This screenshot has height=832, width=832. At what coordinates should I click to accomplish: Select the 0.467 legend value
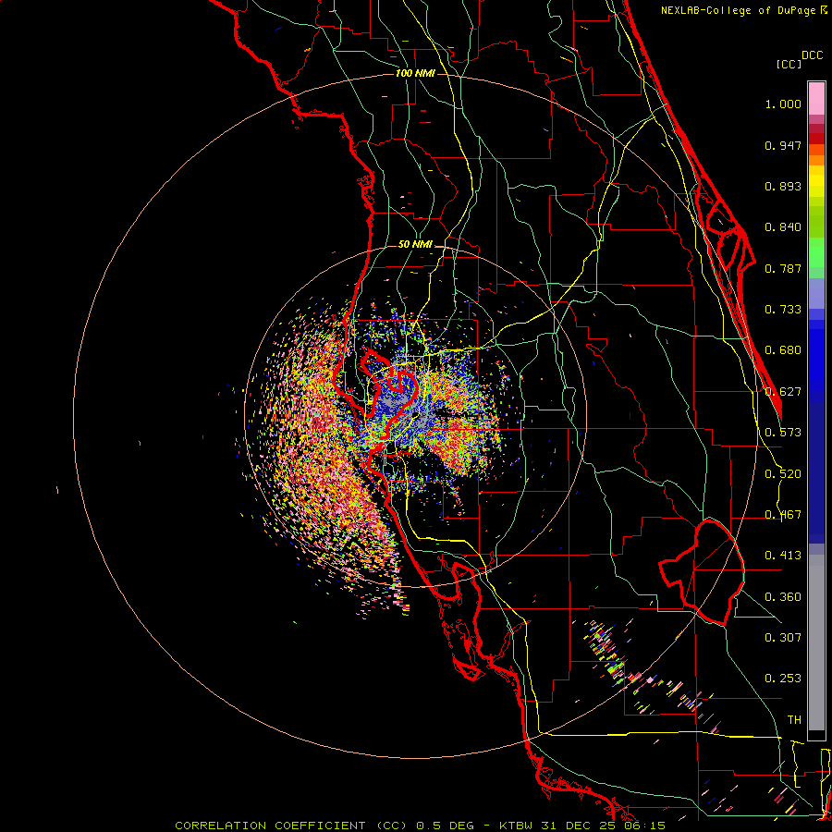(783, 515)
